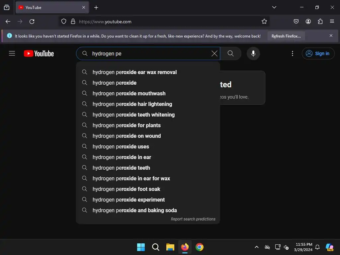Open the YouTube hamburger guide menu
The image size is (340, 255).
tap(12, 53)
